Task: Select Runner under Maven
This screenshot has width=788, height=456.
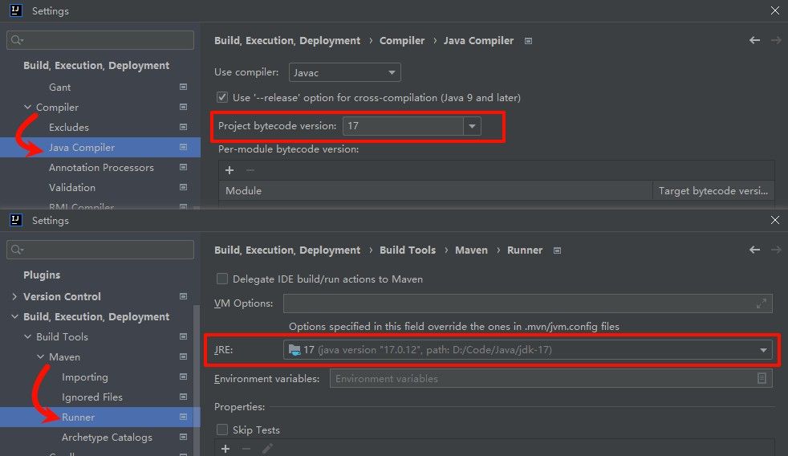Action: click(x=79, y=417)
